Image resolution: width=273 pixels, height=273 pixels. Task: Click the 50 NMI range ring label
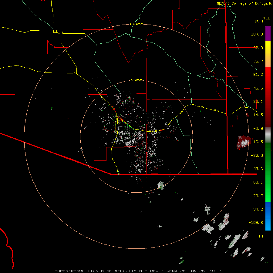coord(136,80)
